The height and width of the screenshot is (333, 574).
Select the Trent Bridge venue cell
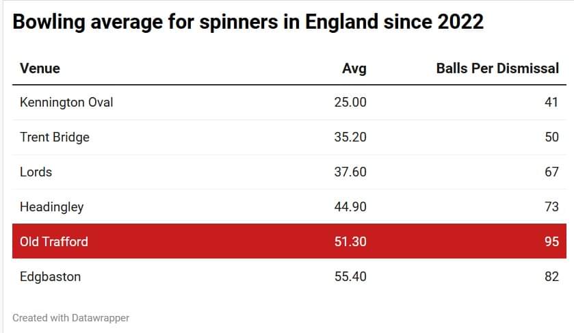(55, 137)
